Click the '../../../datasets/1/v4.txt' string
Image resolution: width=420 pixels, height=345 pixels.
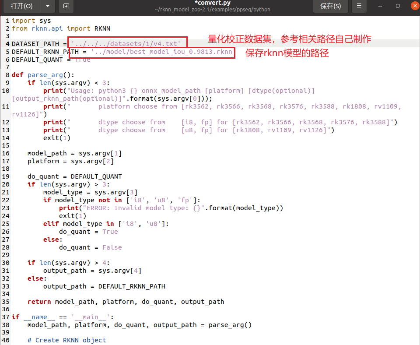126,44
